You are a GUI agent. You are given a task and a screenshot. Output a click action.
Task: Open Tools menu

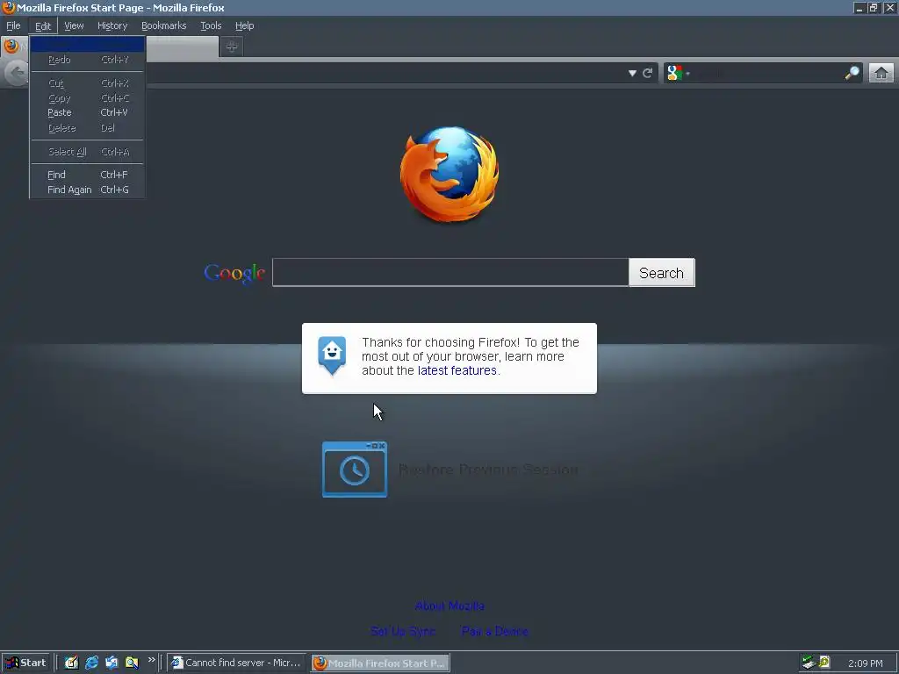click(x=211, y=25)
